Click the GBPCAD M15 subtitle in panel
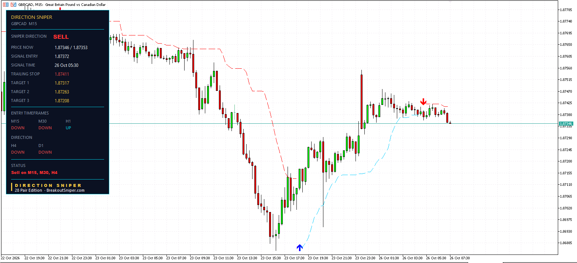577x263 pixels. coord(24,24)
